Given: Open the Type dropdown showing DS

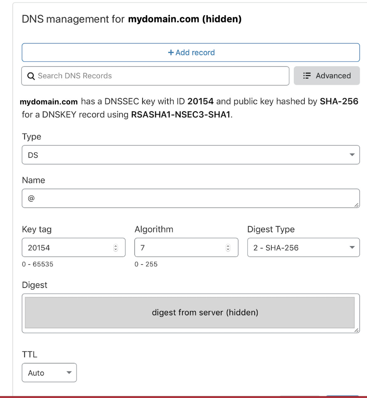Looking at the screenshot, I should point(190,155).
